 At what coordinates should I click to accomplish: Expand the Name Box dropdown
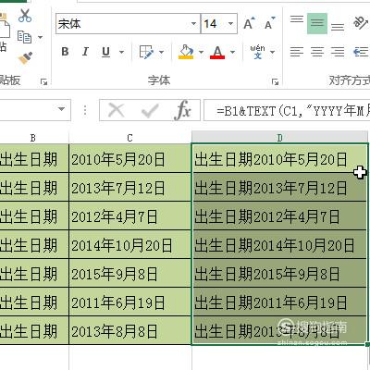(x=61, y=109)
